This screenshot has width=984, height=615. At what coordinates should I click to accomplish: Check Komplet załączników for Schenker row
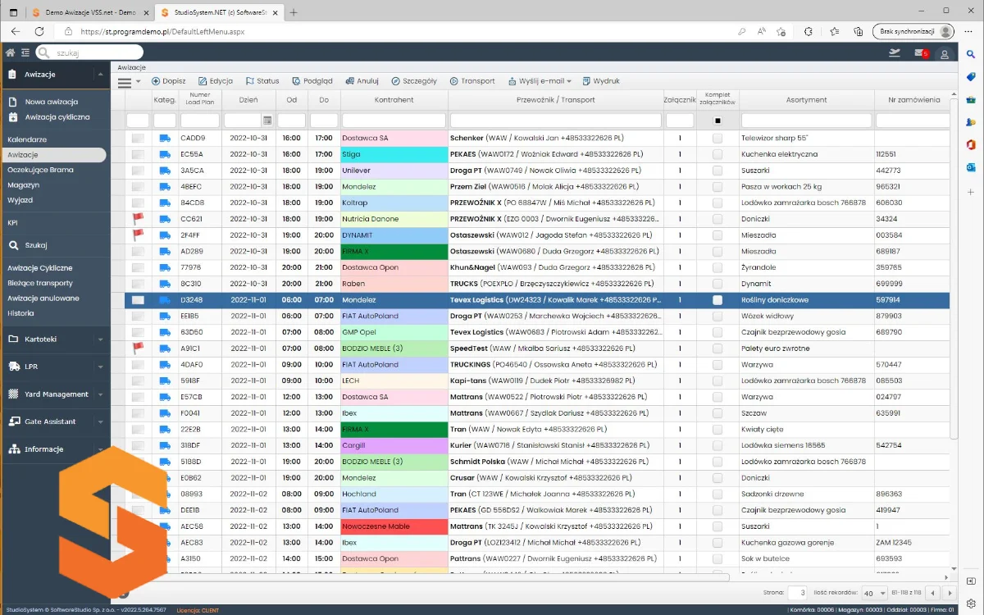pyautogui.click(x=717, y=139)
